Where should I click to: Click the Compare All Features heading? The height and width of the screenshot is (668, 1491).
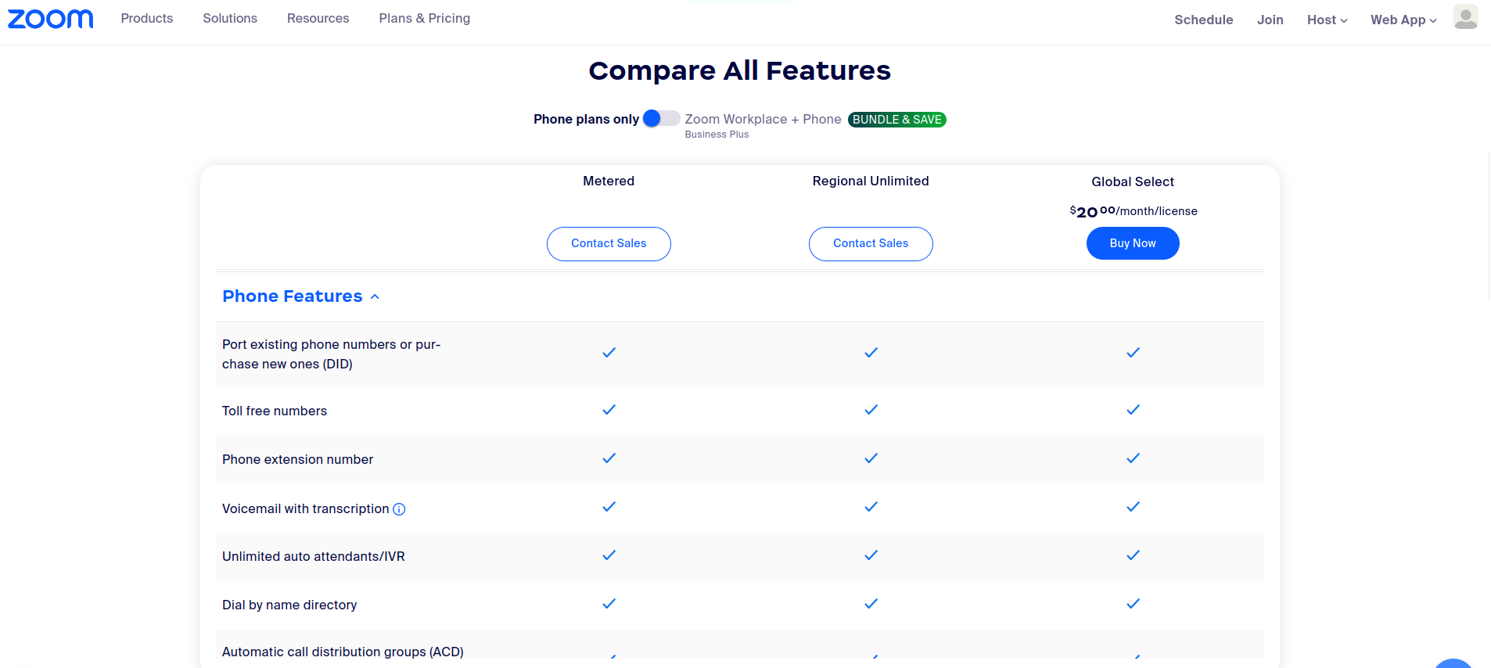pos(739,70)
